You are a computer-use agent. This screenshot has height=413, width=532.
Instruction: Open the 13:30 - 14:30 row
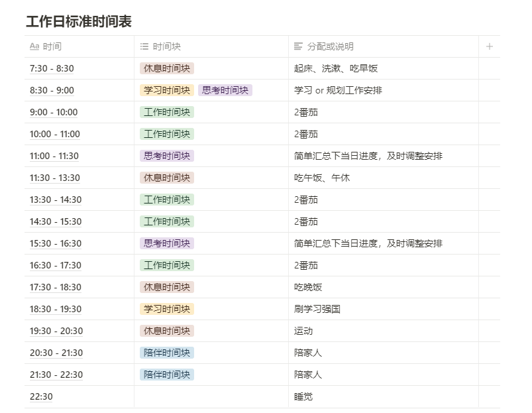pos(55,200)
